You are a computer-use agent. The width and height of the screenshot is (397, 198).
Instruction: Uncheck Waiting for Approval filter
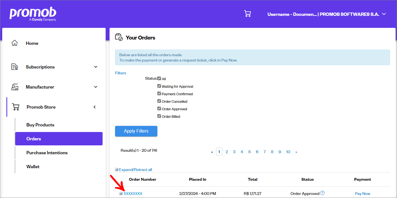pyautogui.click(x=159, y=86)
